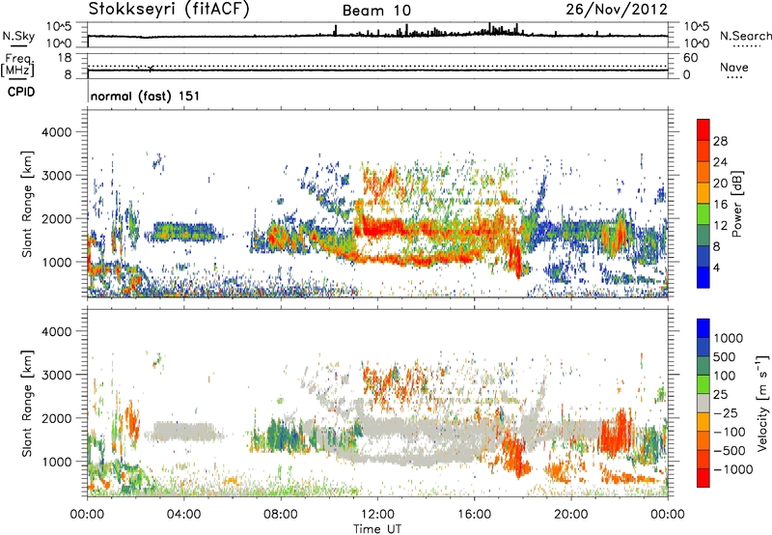Click the -500 velocity colorbar tick
This screenshot has width=772, height=535.
(x=730, y=450)
